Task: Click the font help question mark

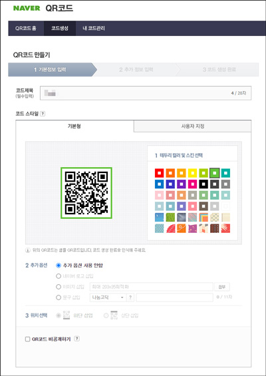Action: point(130,297)
